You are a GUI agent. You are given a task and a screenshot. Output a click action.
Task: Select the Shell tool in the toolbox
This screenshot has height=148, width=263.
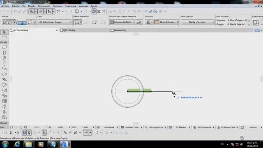(5, 90)
